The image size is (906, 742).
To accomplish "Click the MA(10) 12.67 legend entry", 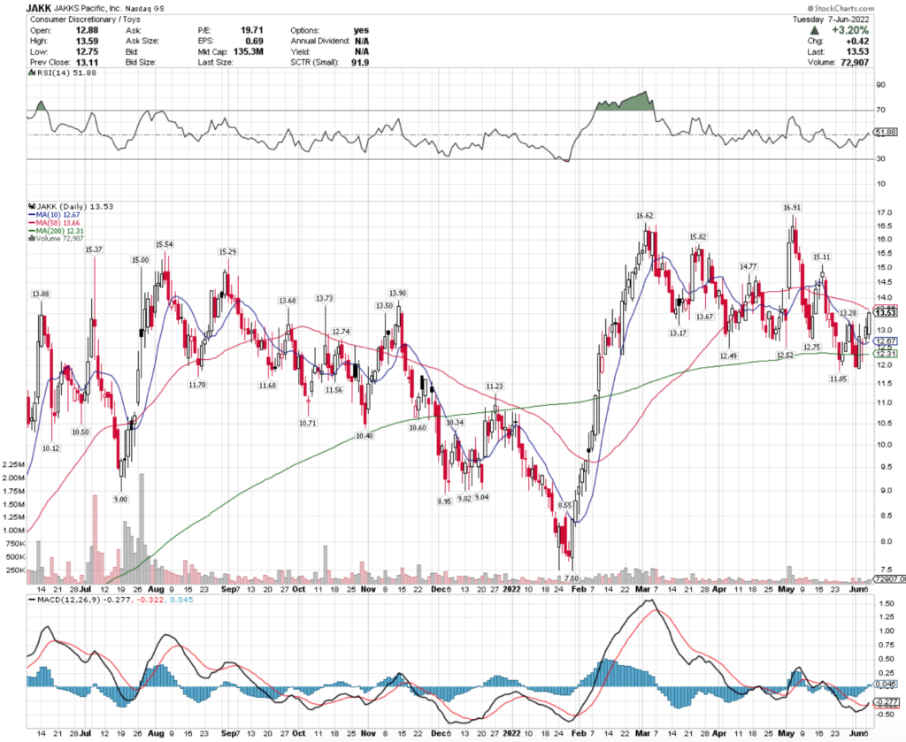I will coord(54,215).
